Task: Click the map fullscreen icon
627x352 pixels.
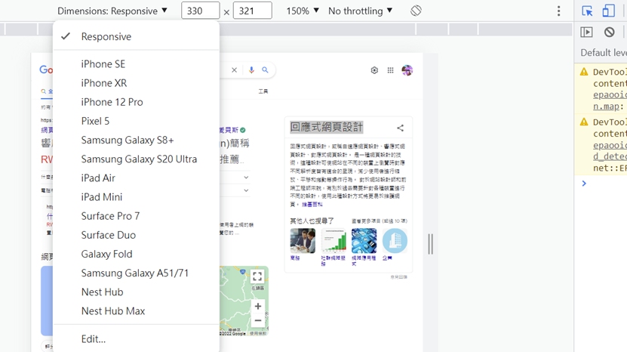Action: [x=257, y=276]
